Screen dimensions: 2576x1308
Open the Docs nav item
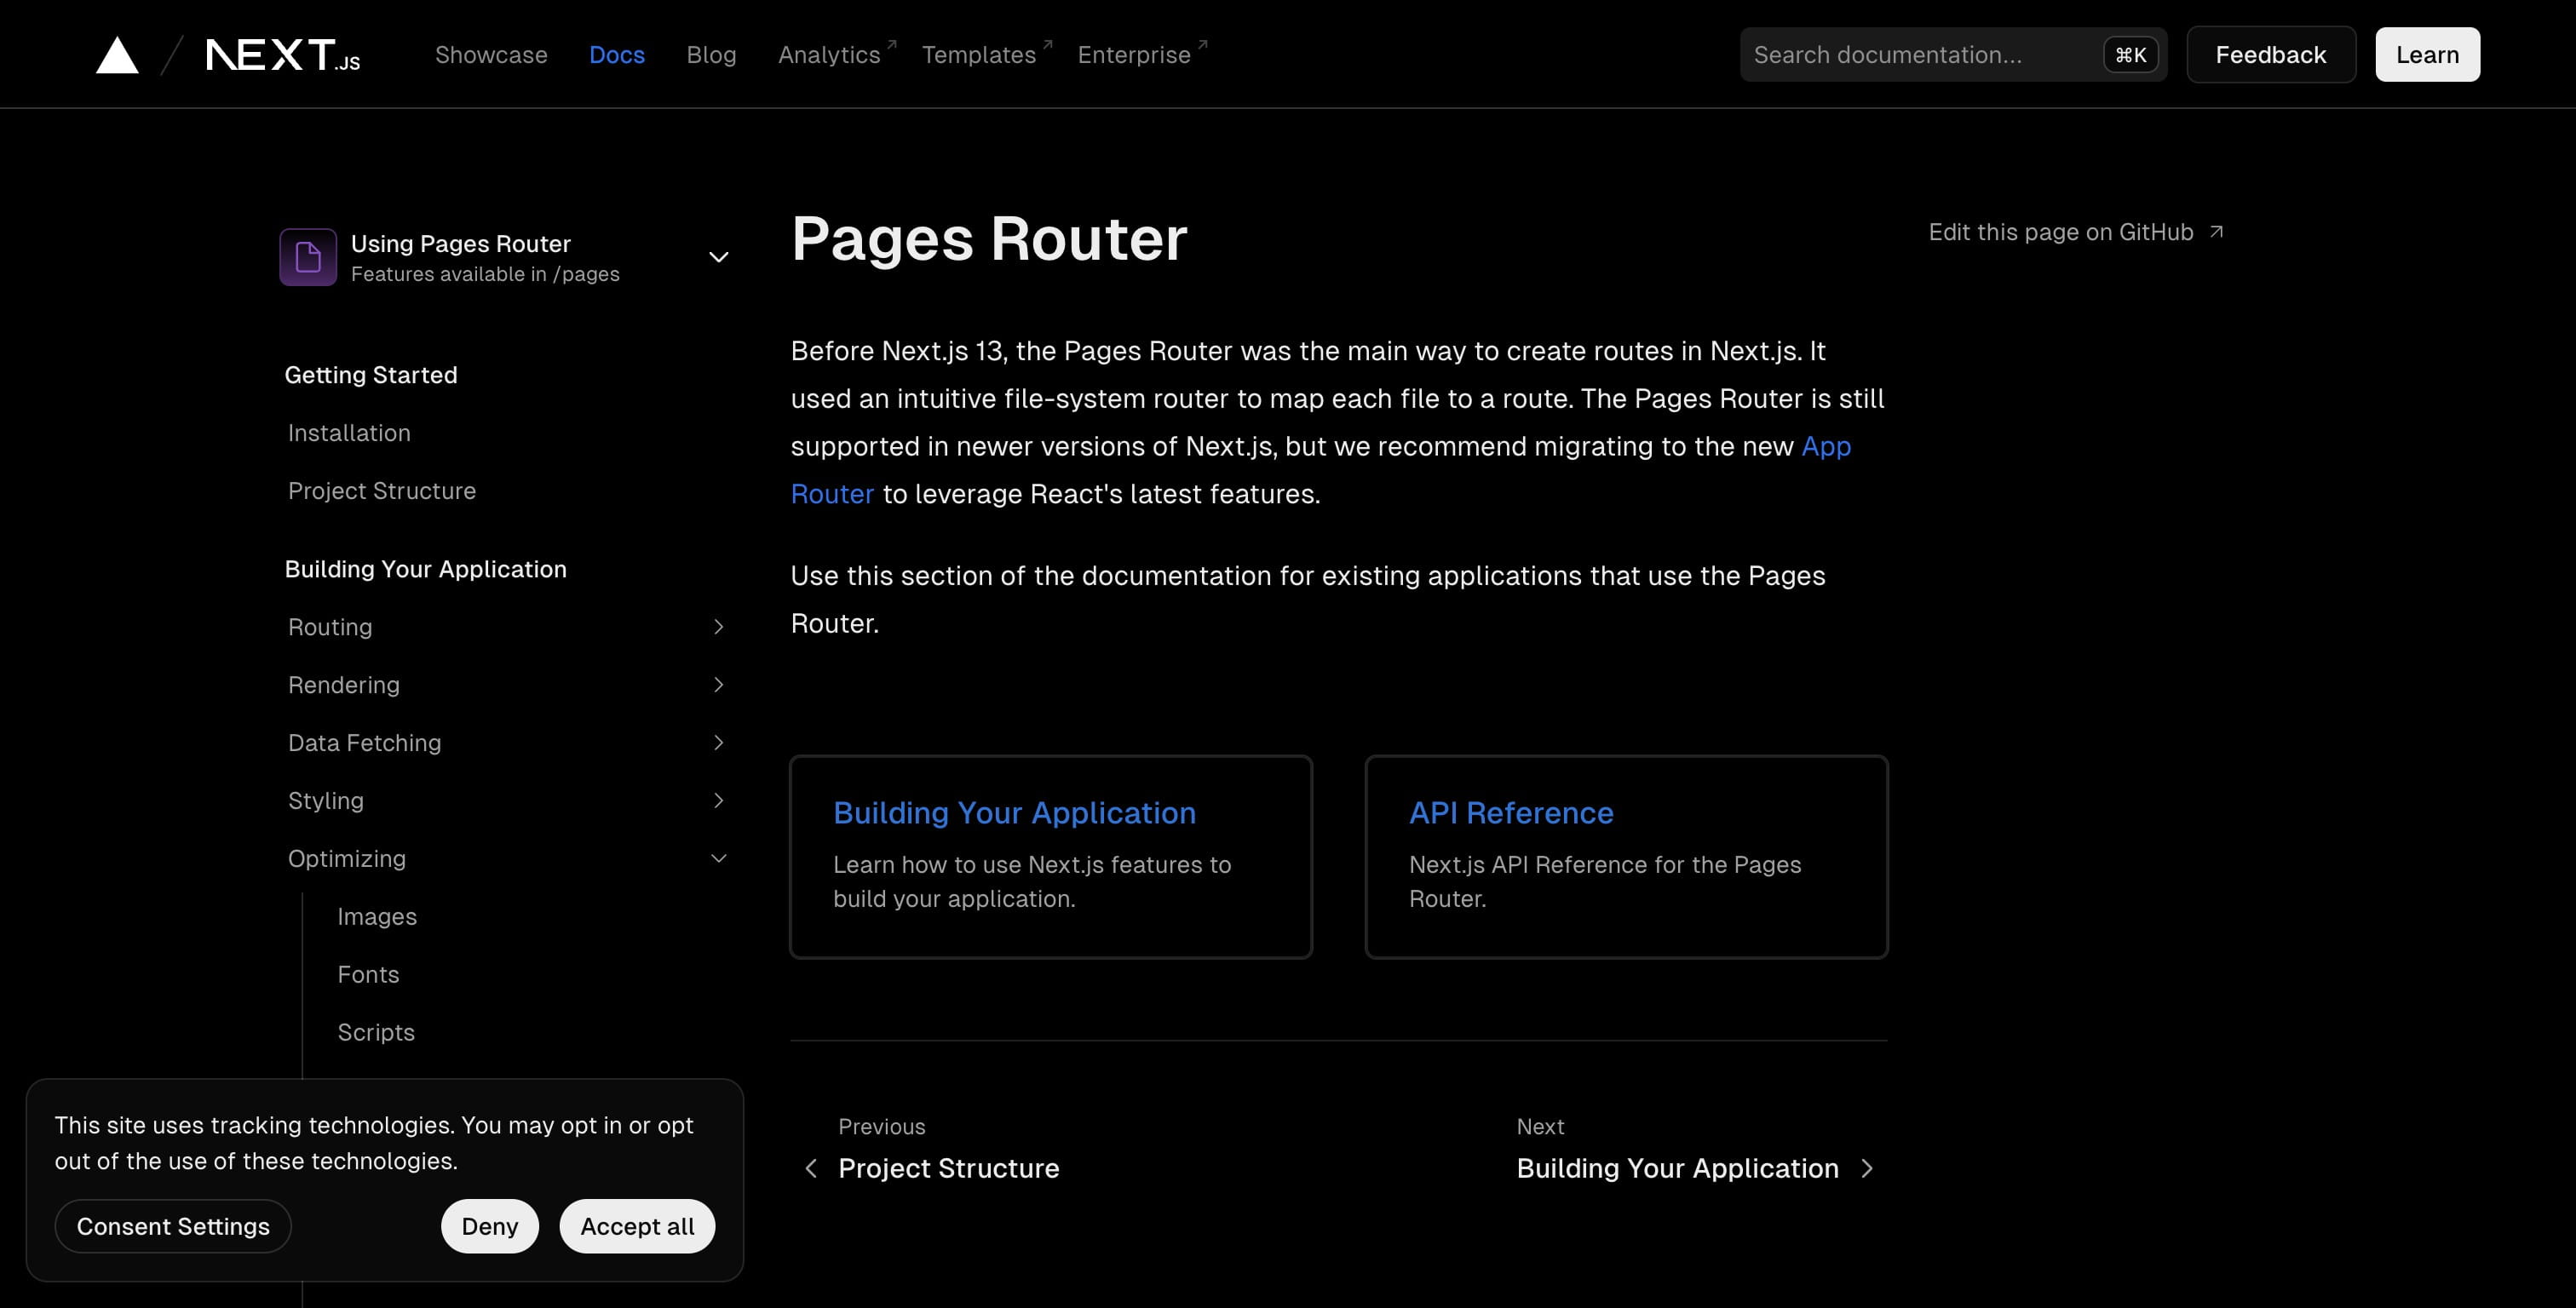(x=616, y=55)
